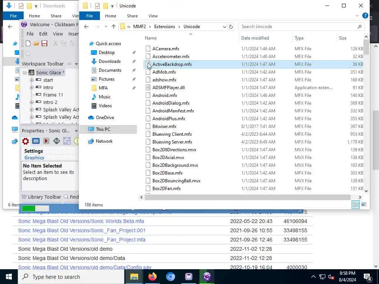
Task: Open the Sonic_Fan_Project.001 link
Action: pos(82,230)
